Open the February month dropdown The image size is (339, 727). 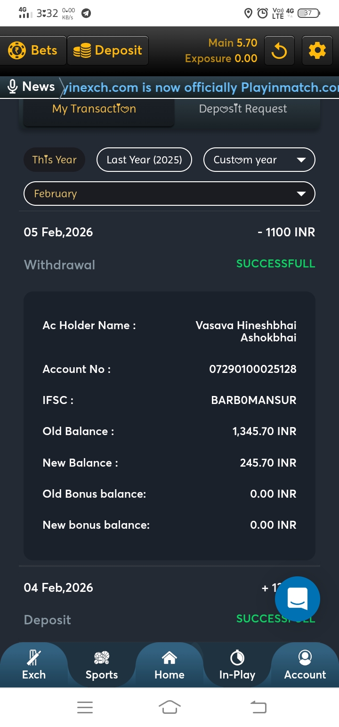pyautogui.click(x=169, y=194)
